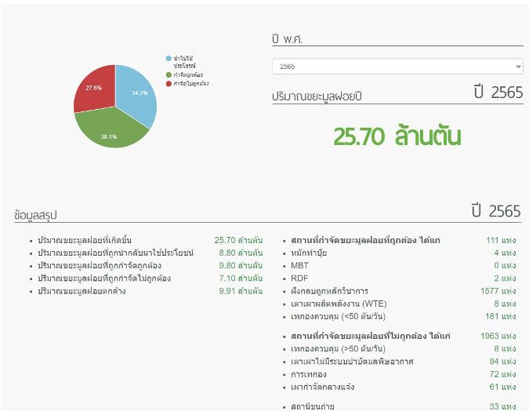529x411 pixels.
Task: Select the RDF list item
Action: tap(299, 278)
